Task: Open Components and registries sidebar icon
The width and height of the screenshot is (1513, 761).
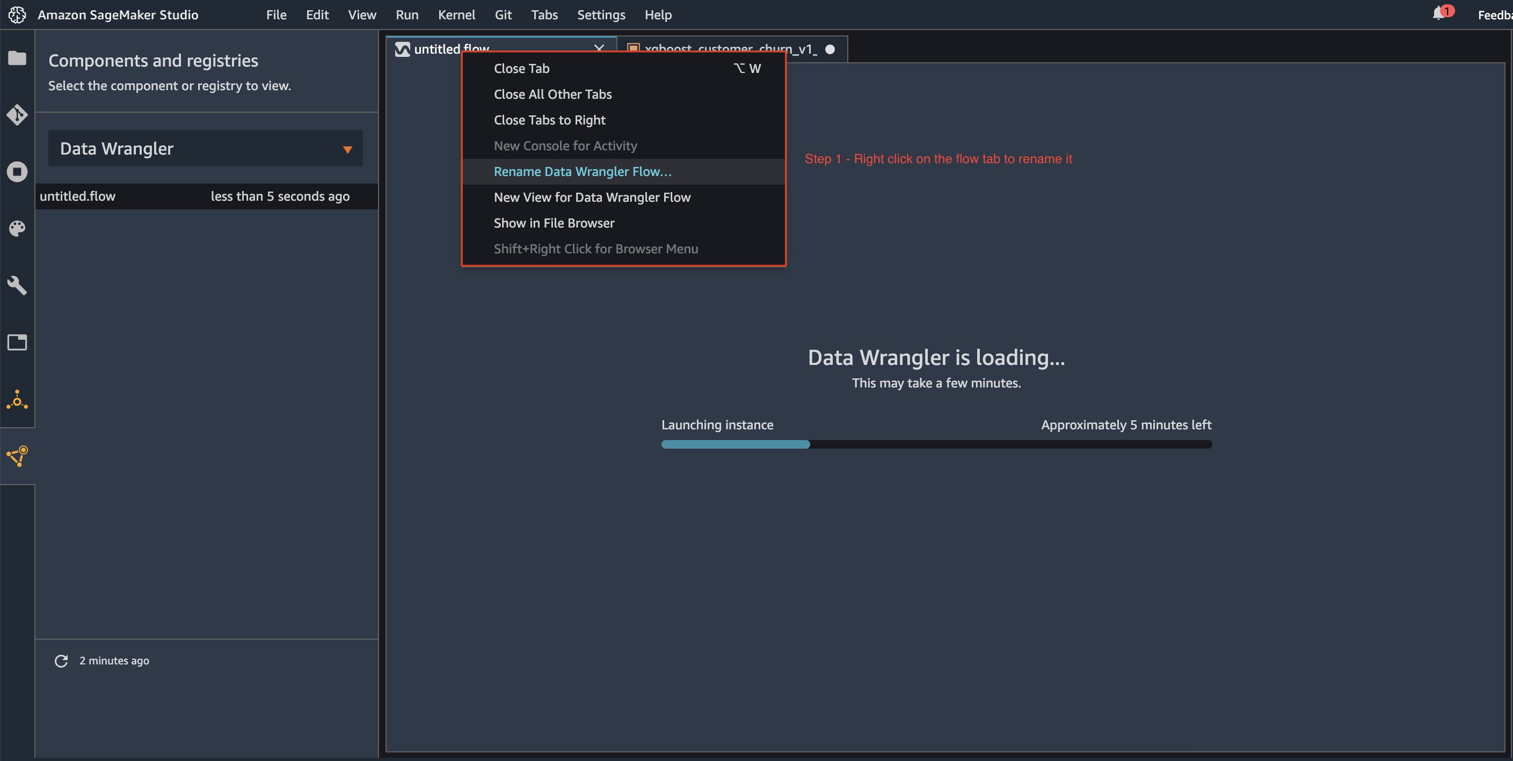Action: [17, 456]
